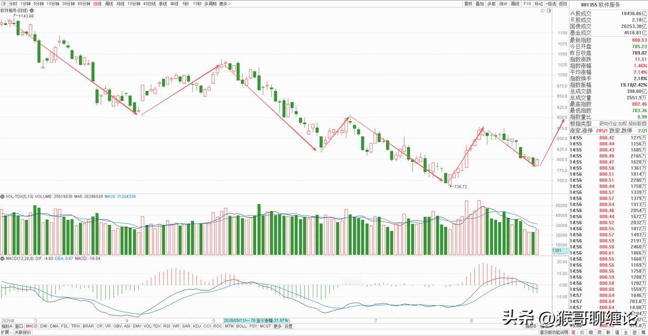Select FSL indicator tab
Screen dimensions: 648x336
coord(65,326)
